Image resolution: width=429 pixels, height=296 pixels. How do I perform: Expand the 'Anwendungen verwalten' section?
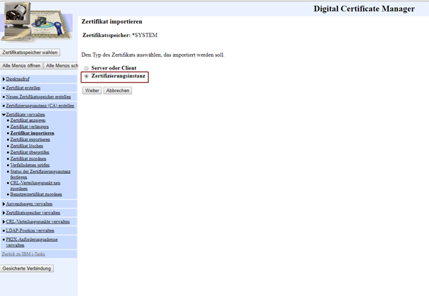click(x=28, y=203)
